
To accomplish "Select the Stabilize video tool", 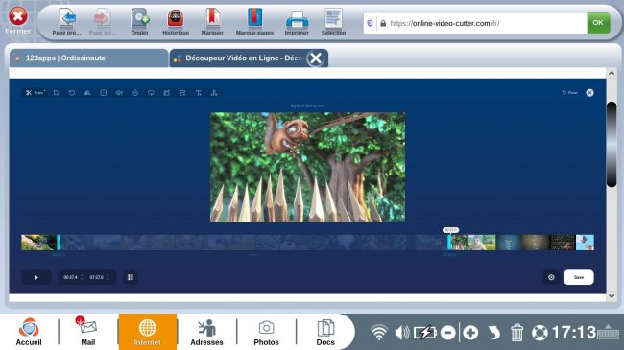I will 167,93.
